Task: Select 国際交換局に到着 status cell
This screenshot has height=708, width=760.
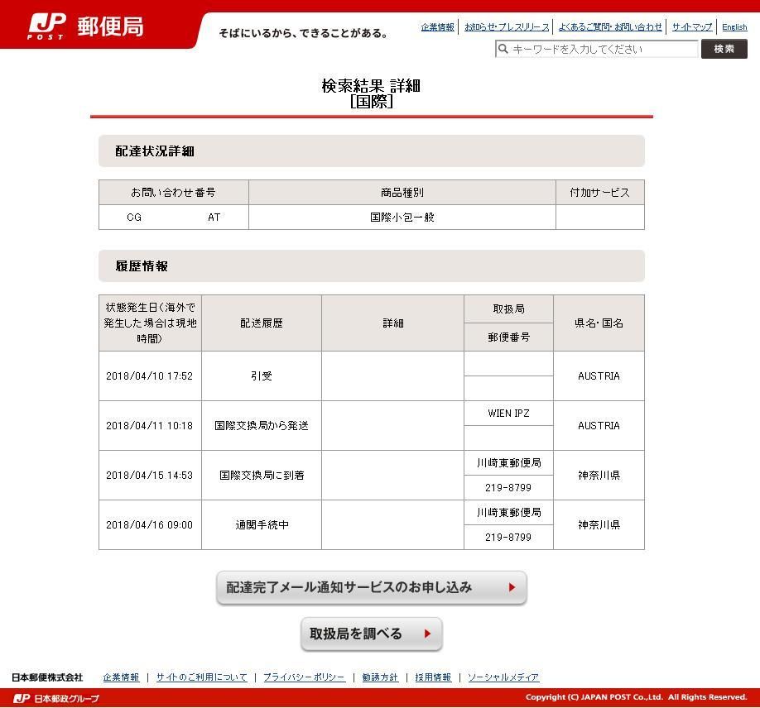Action: (262, 476)
